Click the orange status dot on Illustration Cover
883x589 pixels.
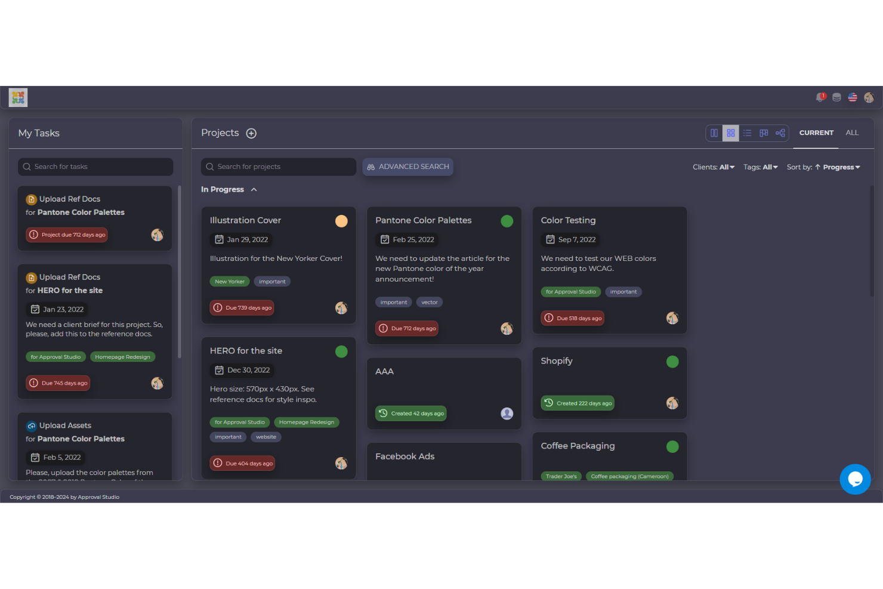point(341,221)
